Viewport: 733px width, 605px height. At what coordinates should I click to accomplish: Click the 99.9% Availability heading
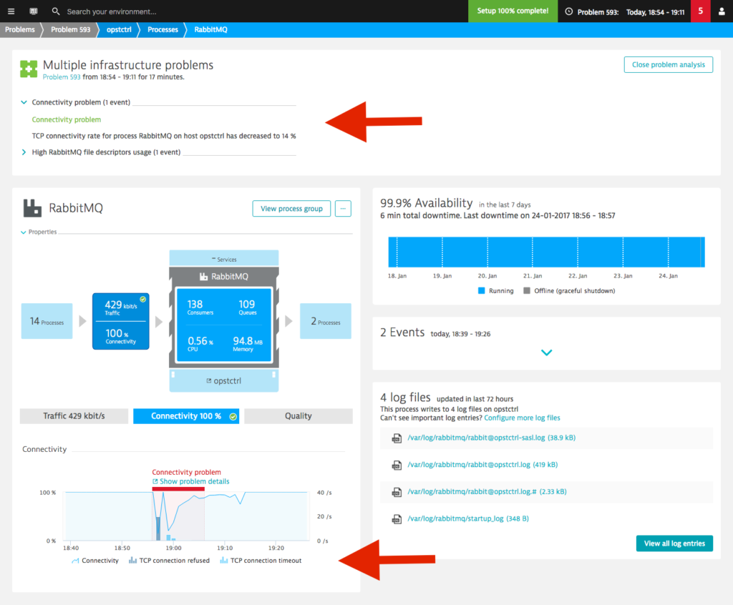coord(427,203)
